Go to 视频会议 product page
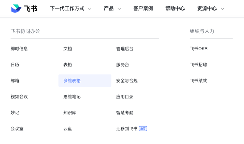Image resolution: width=244 pixels, height=144 pixels. [x=19, y=96]
